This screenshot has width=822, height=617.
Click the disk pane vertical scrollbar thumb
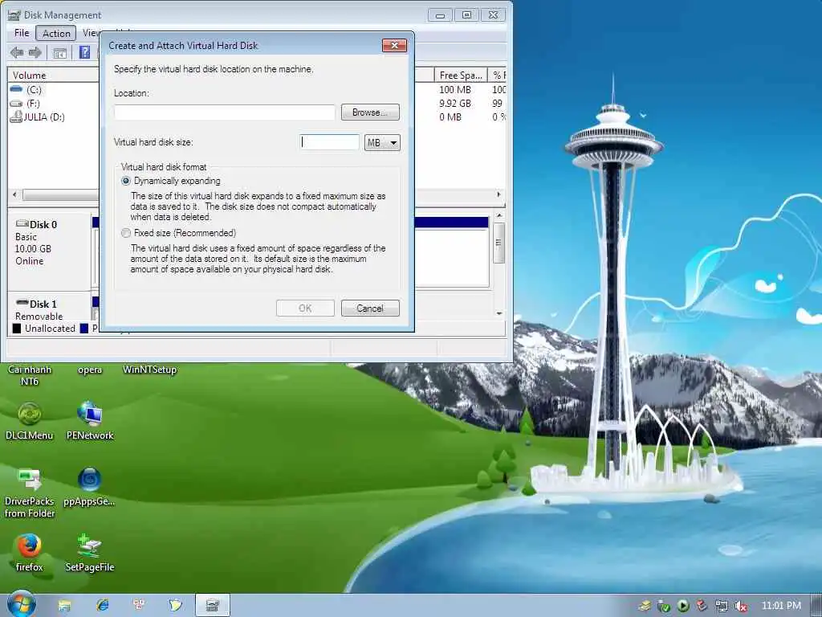(x=499, y=243)
